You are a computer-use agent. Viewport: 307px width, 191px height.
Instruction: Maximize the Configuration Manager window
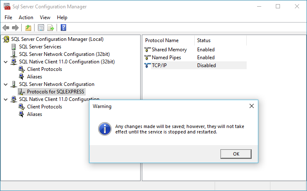(278, 6)
